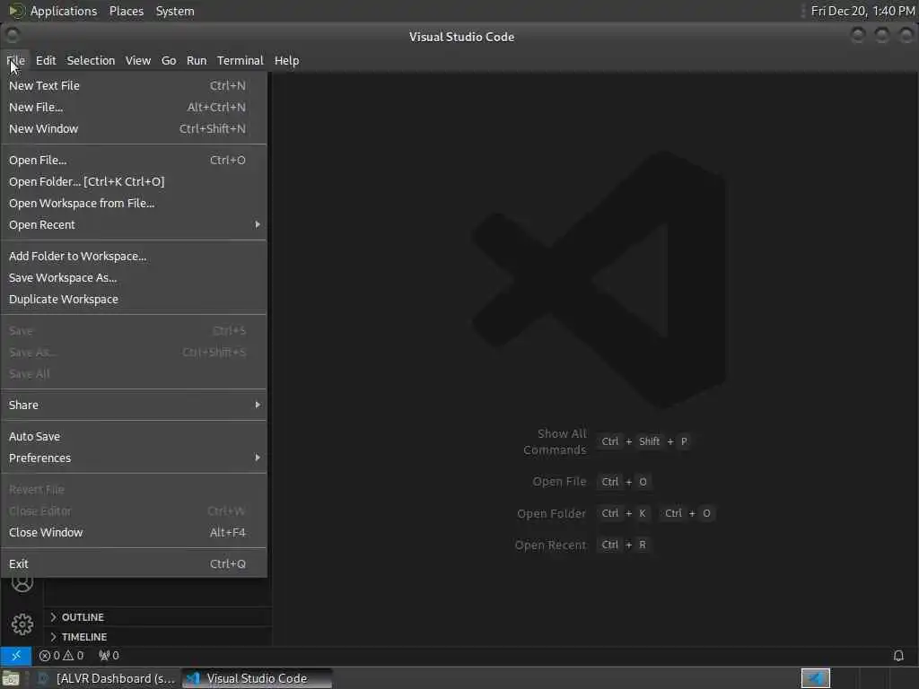The image size is (919, 689).
Task: Open the Run menu
Action: 197,60
